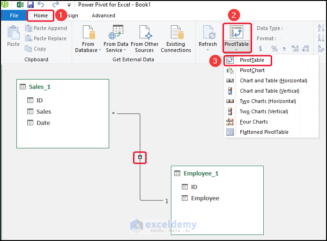Select the Sales_1 table header
This screenshot has height=241, width=327.
point(40,87)
